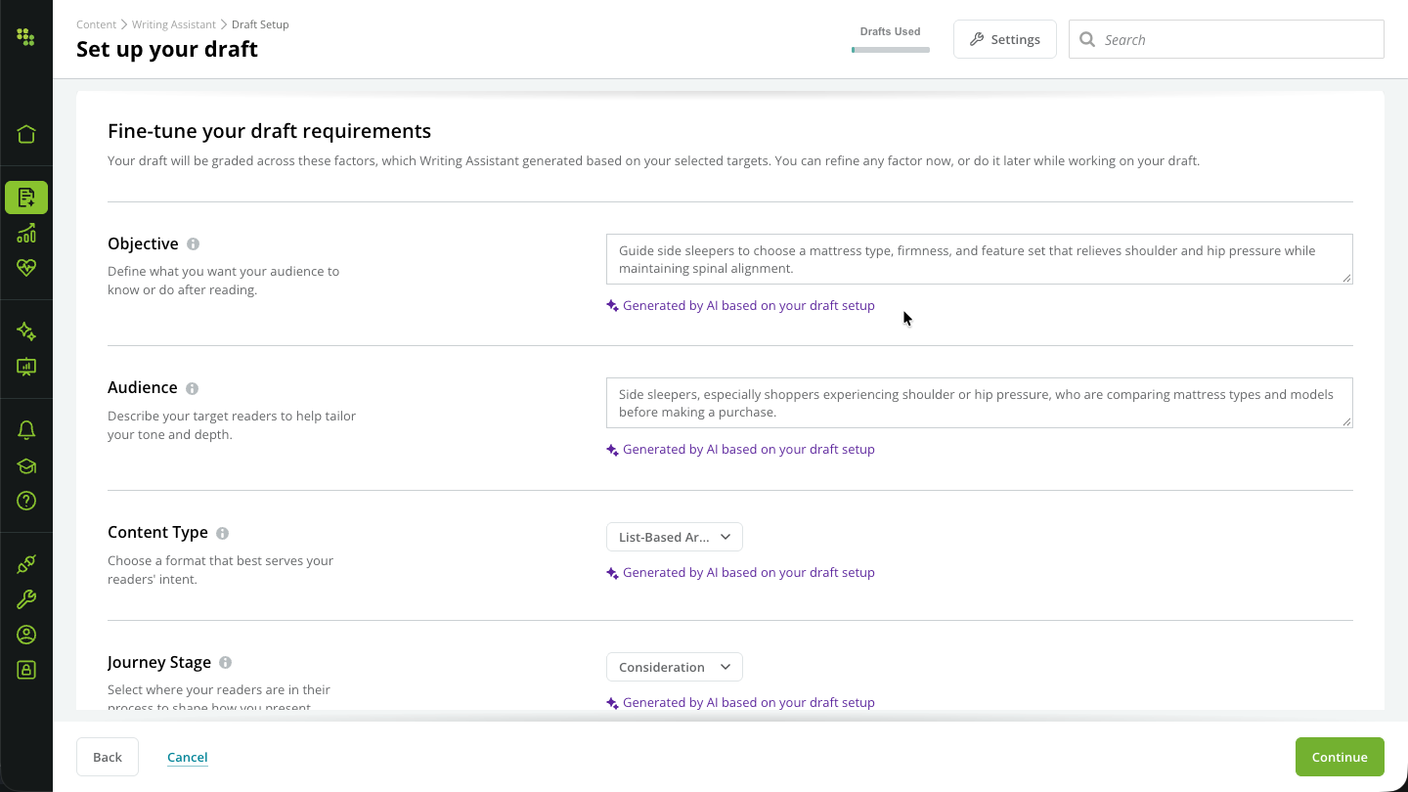Open the presentation board icon in sidebar
Image resolution: width=1408 pixels, height=792 pixels.
coord(26,367)
